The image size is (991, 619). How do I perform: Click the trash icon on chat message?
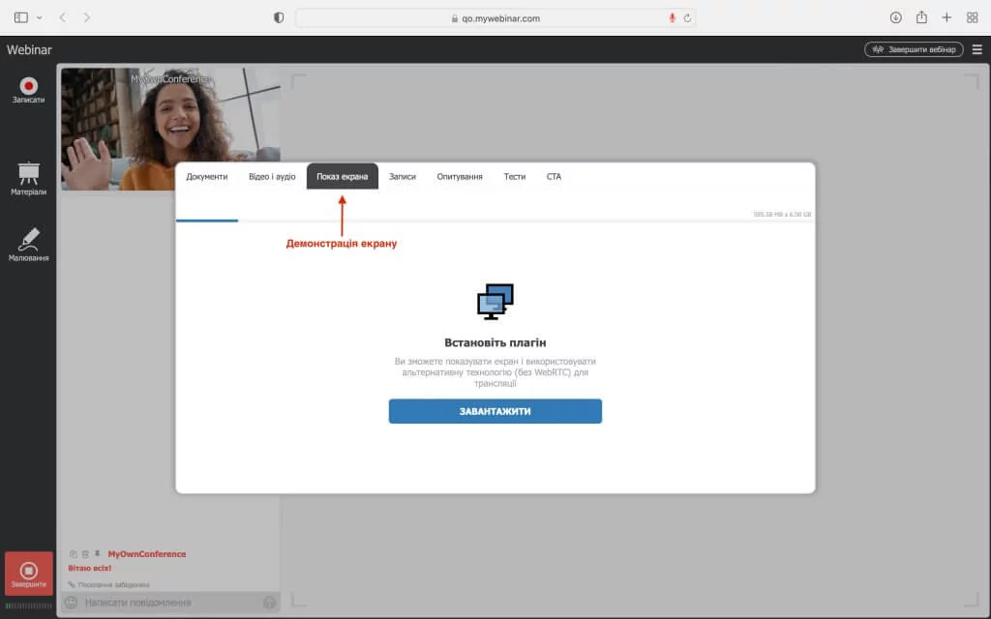(85, 554)
